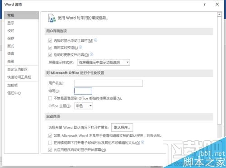226x168 pixels.
Task: Click scrollbar up arrow
Action: pyautogui.click(x=219, y=14)
